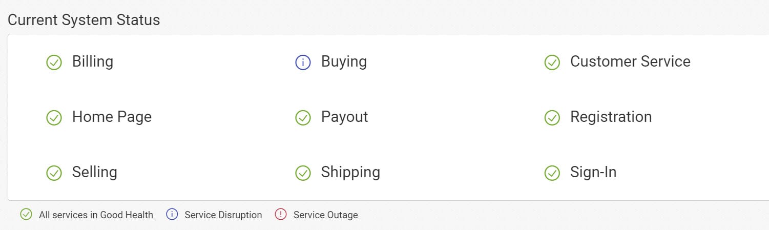Image resolution: width=769 pixels, height=230 pixels.
Task: Click the Good Health legend check icon
Action: pos(26,215)
